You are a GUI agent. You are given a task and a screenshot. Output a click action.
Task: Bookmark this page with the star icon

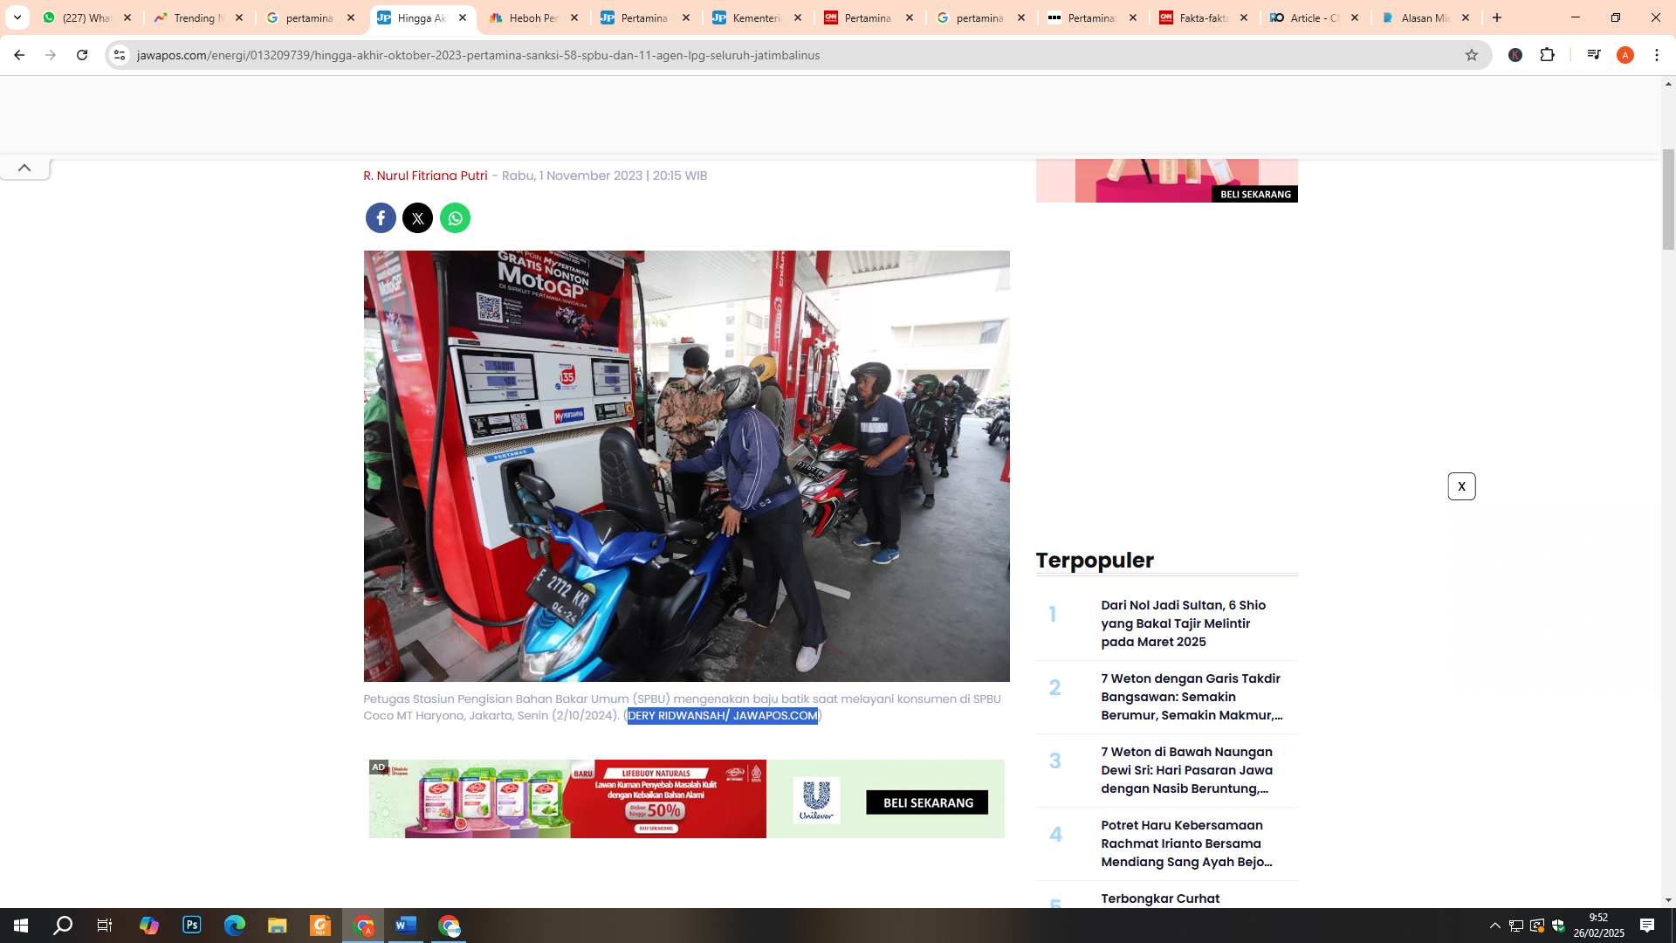1473,54
